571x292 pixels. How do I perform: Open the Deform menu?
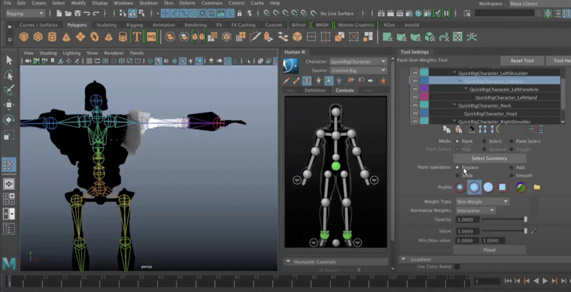point(187,3)
